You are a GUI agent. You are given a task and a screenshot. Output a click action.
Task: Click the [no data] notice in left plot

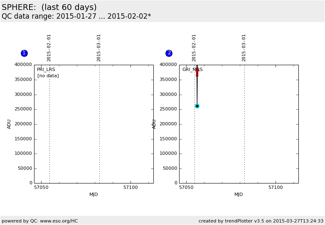coord(48,76)
